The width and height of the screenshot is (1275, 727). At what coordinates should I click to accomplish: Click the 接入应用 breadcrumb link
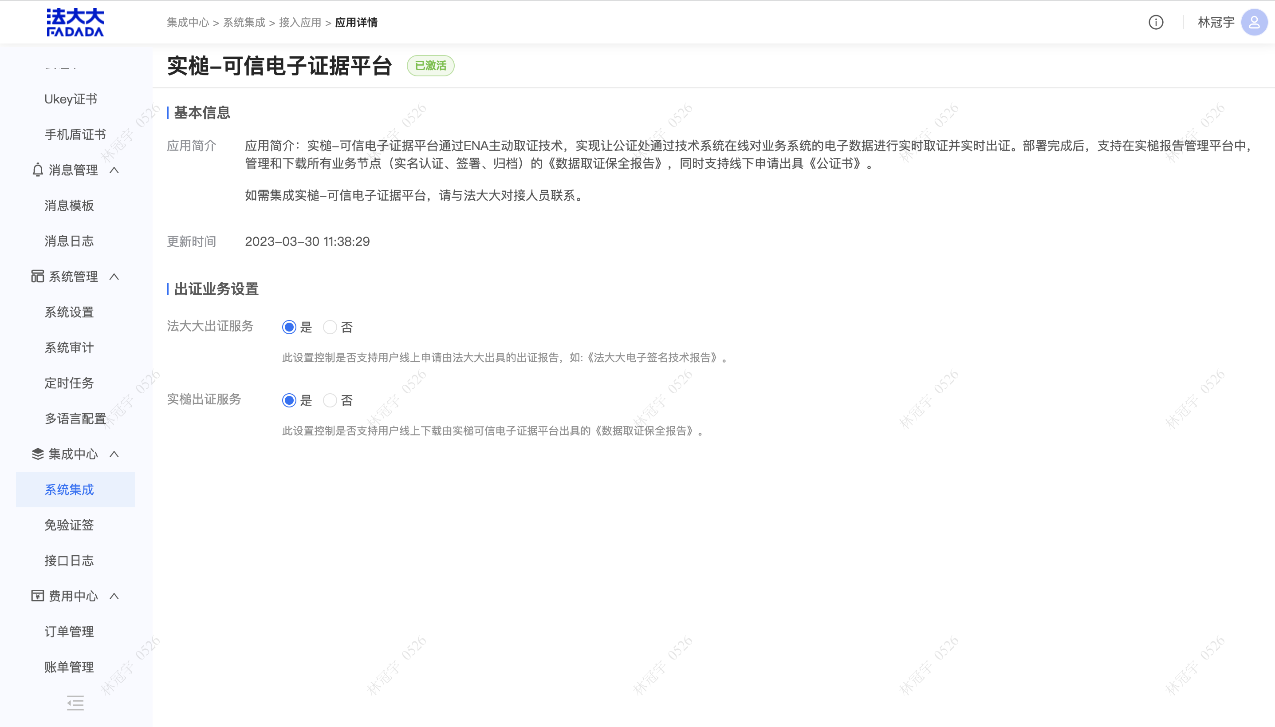point(300,23)
